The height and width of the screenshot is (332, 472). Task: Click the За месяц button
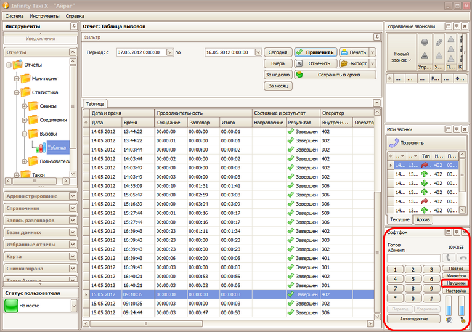(278, 86)
